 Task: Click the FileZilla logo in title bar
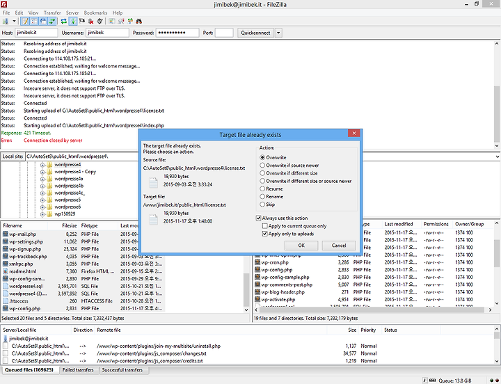[x=4, y=4]
